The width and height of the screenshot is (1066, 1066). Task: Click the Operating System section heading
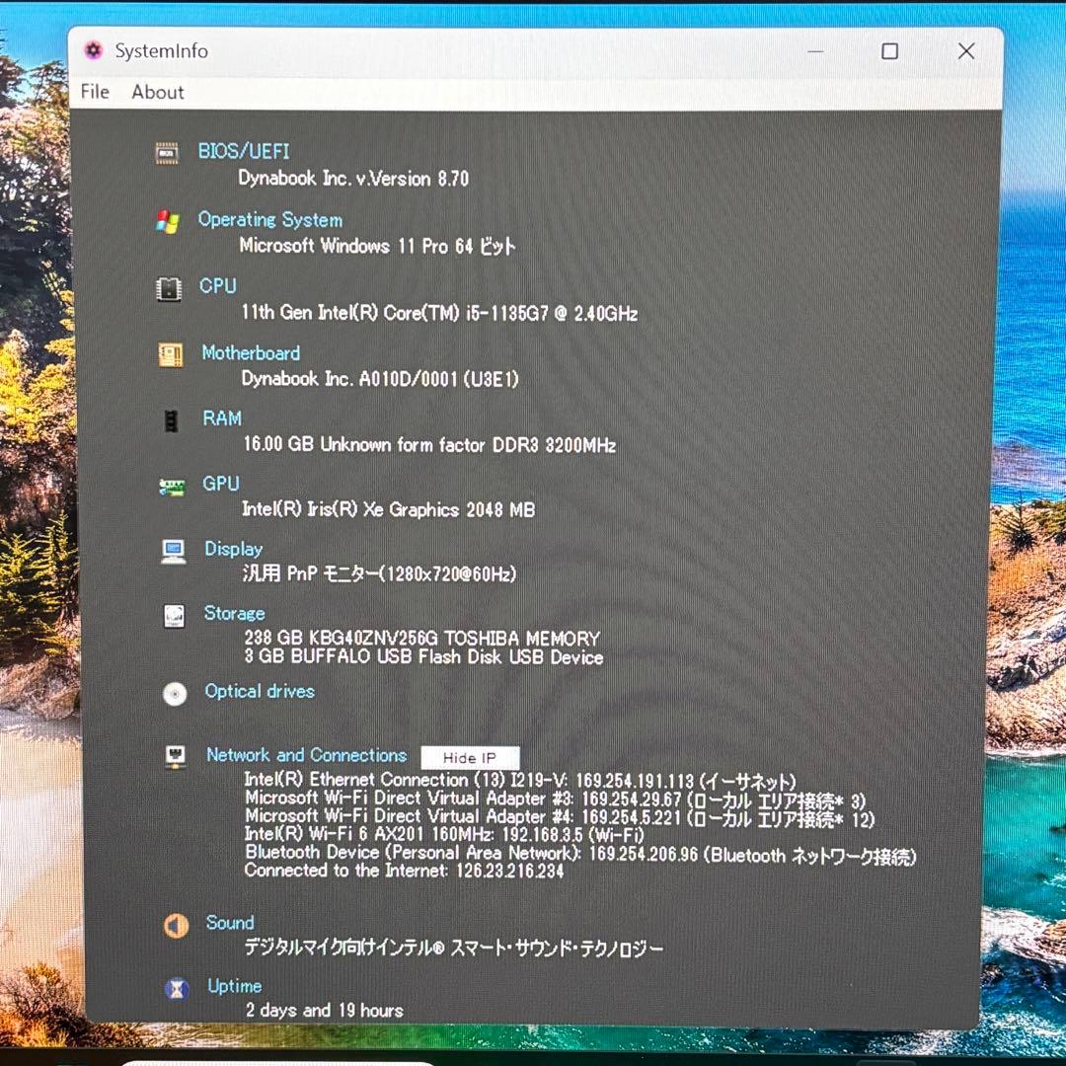(270, 219)
